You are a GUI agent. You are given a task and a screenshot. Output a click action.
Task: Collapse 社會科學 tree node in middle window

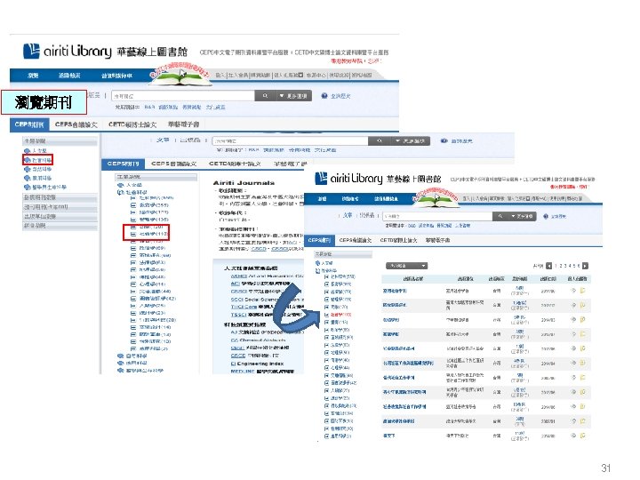point(120,192)
